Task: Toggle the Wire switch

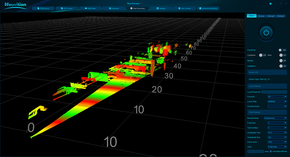Action: coord(283,55)
